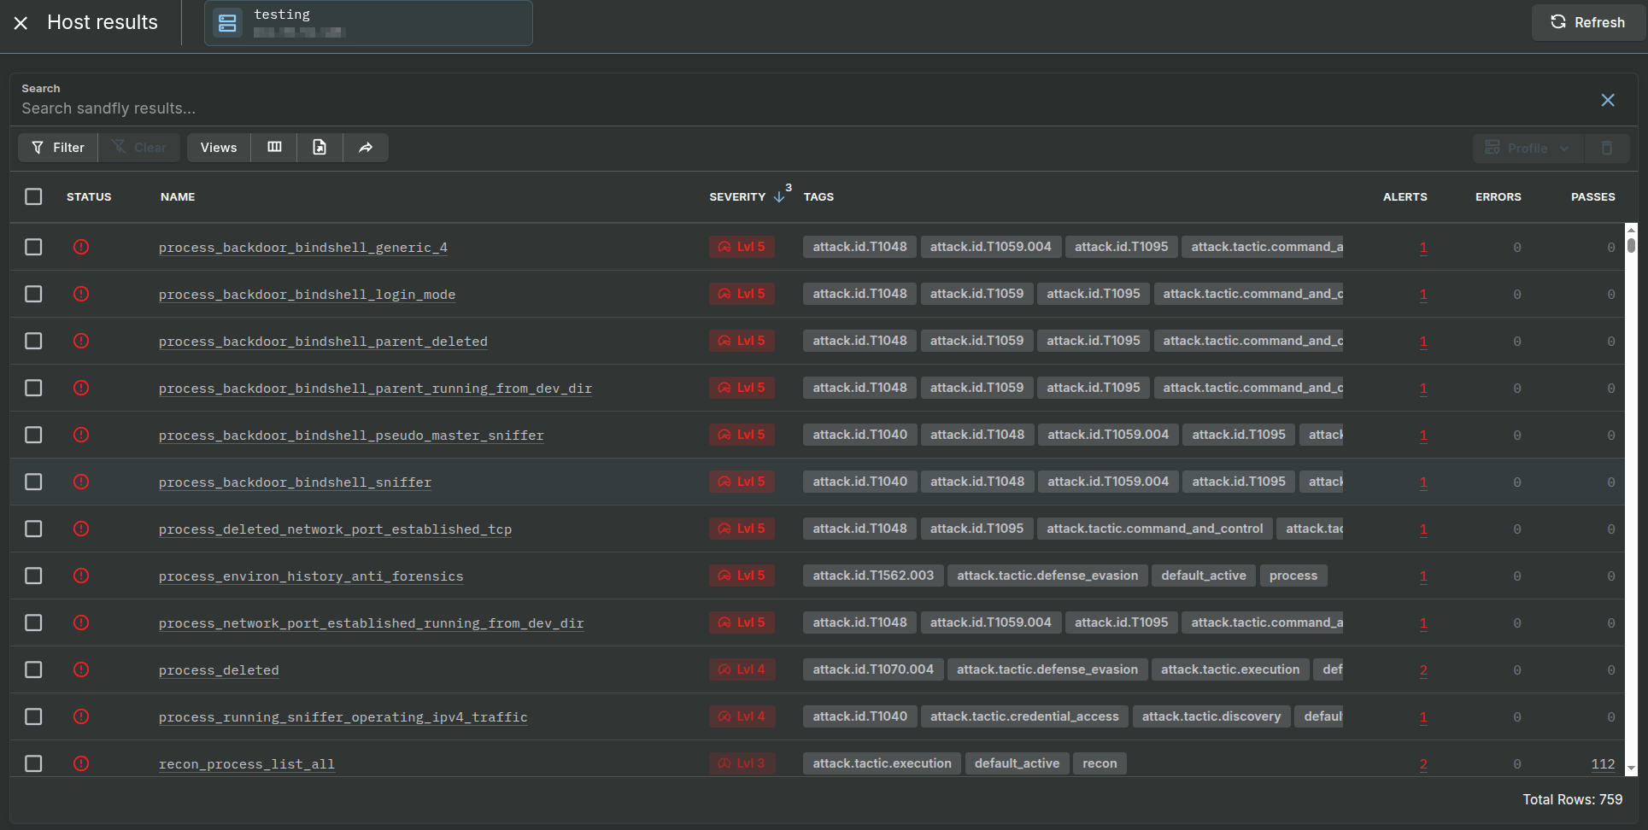The width and height of the screenshot is (1648, 830).
Task: Open alerts count 1 for bindshell_login_mode
Action: 1423,295
